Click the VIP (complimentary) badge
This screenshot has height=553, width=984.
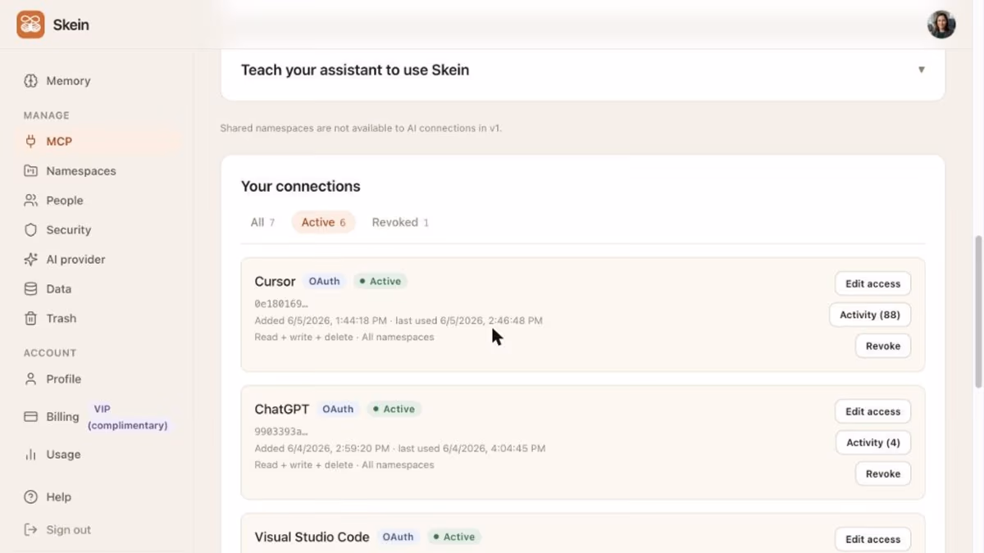point(127,417)
